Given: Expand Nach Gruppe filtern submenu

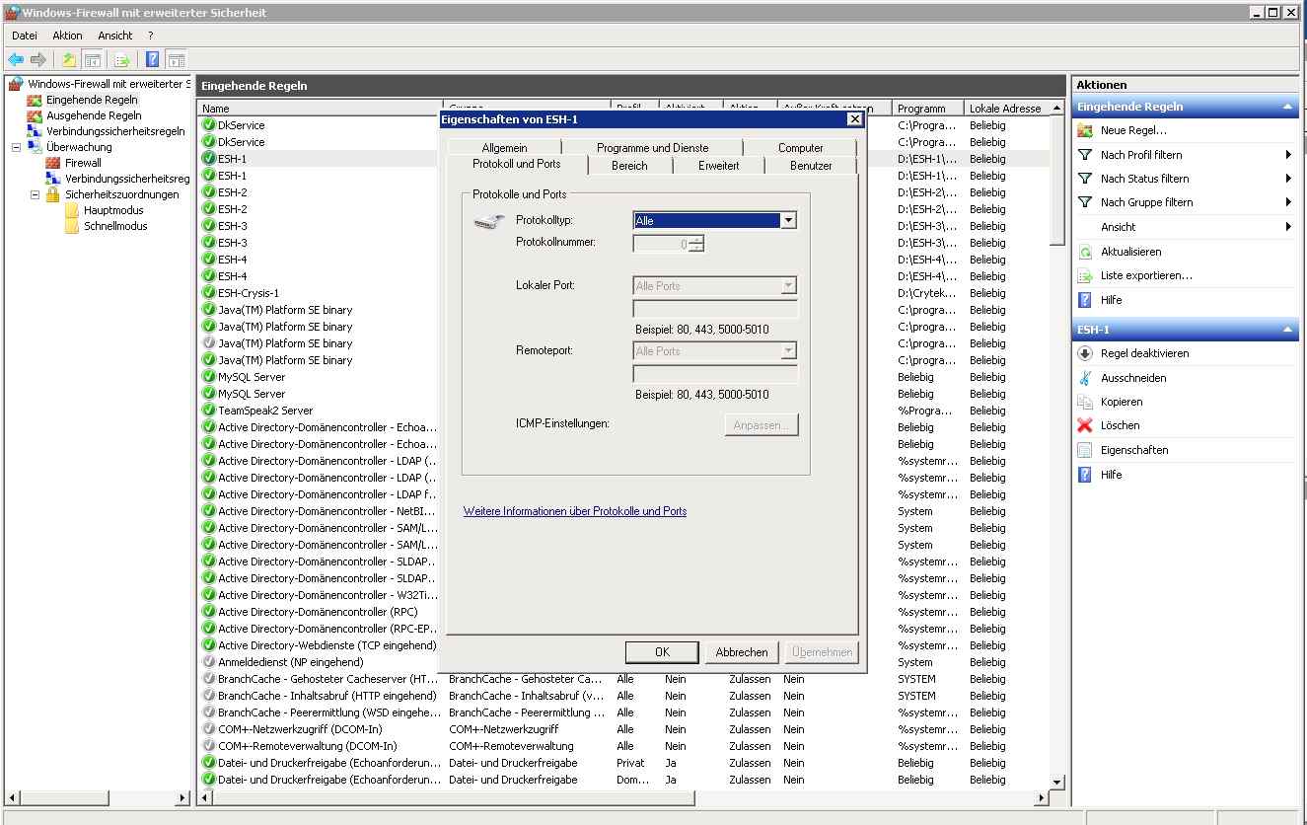Looking at the screenshot, I should (1288, 202).
